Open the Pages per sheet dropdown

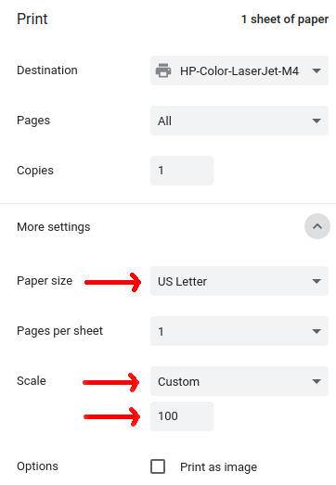click(x=239, y=331)
